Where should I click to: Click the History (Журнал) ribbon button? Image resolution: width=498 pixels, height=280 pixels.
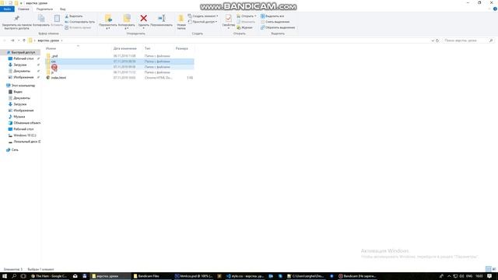[245, 28]
